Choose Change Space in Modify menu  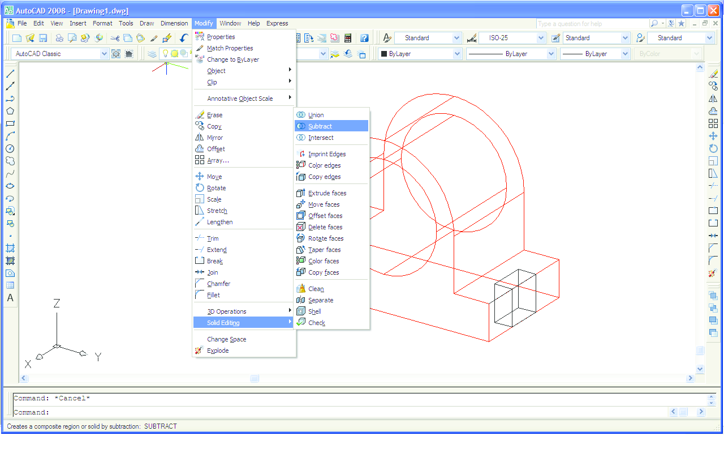[x=244, y=339]
